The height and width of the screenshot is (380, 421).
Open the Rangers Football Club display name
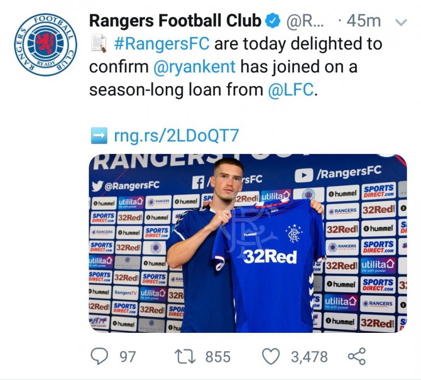[175, 21]
